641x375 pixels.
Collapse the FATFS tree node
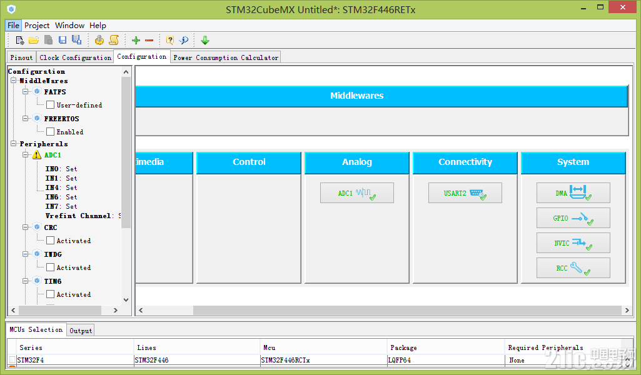coord(26,91)
